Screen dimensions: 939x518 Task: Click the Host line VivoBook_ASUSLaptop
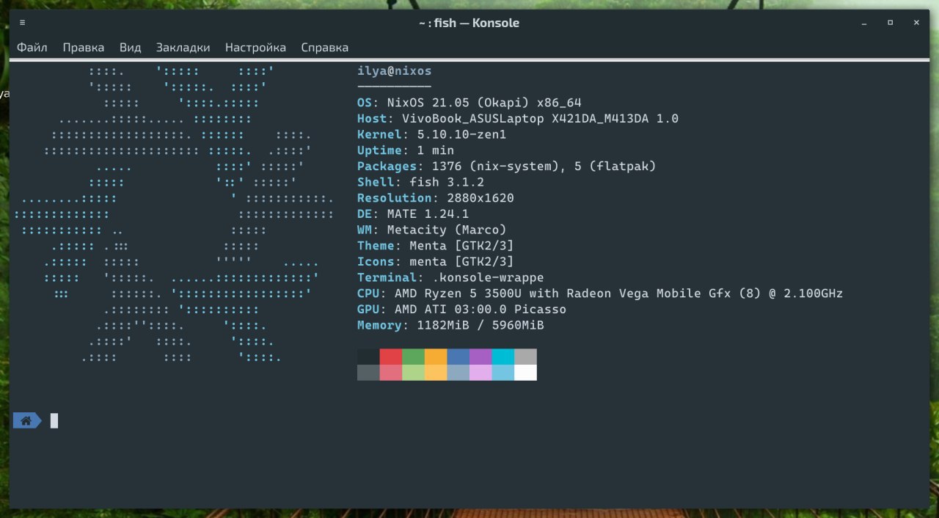click(518, 119)
